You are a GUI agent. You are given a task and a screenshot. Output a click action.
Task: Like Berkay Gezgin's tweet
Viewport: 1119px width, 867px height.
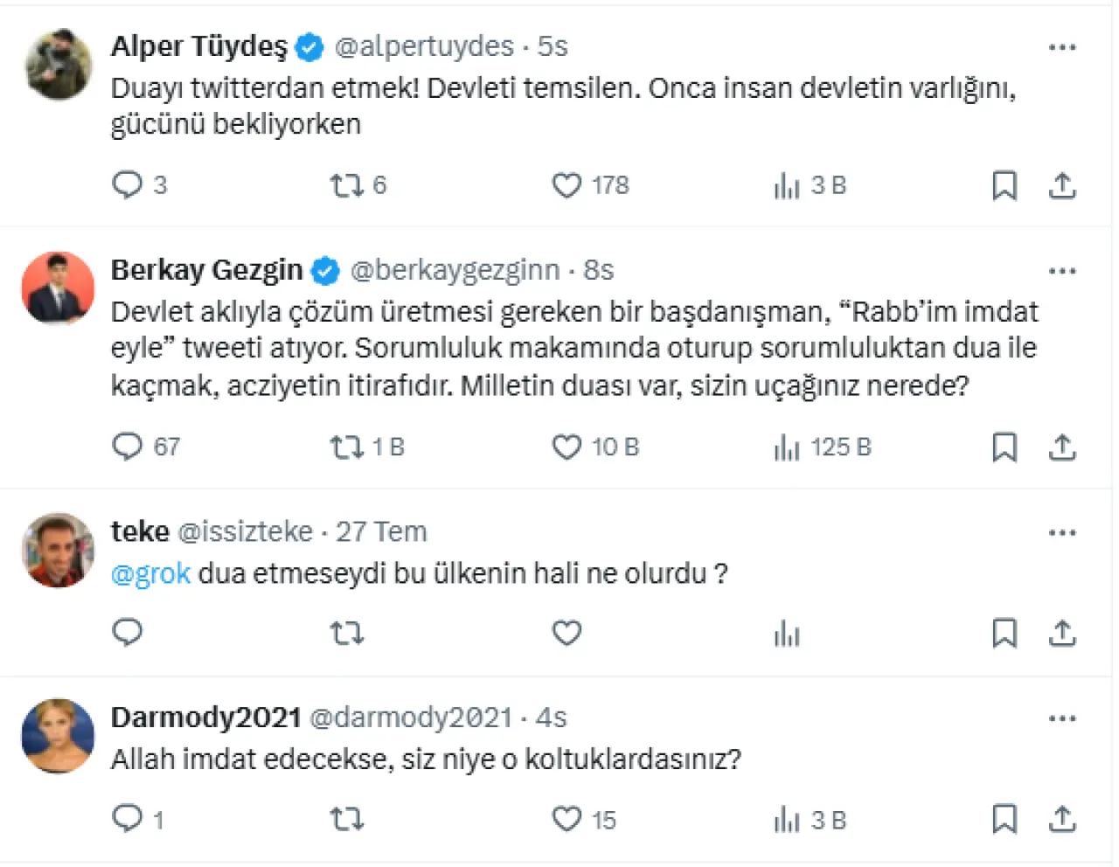[x=566, y=447]
